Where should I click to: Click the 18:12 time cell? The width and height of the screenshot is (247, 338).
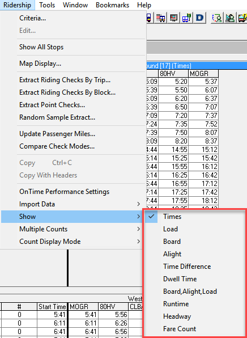coord(203,201)
